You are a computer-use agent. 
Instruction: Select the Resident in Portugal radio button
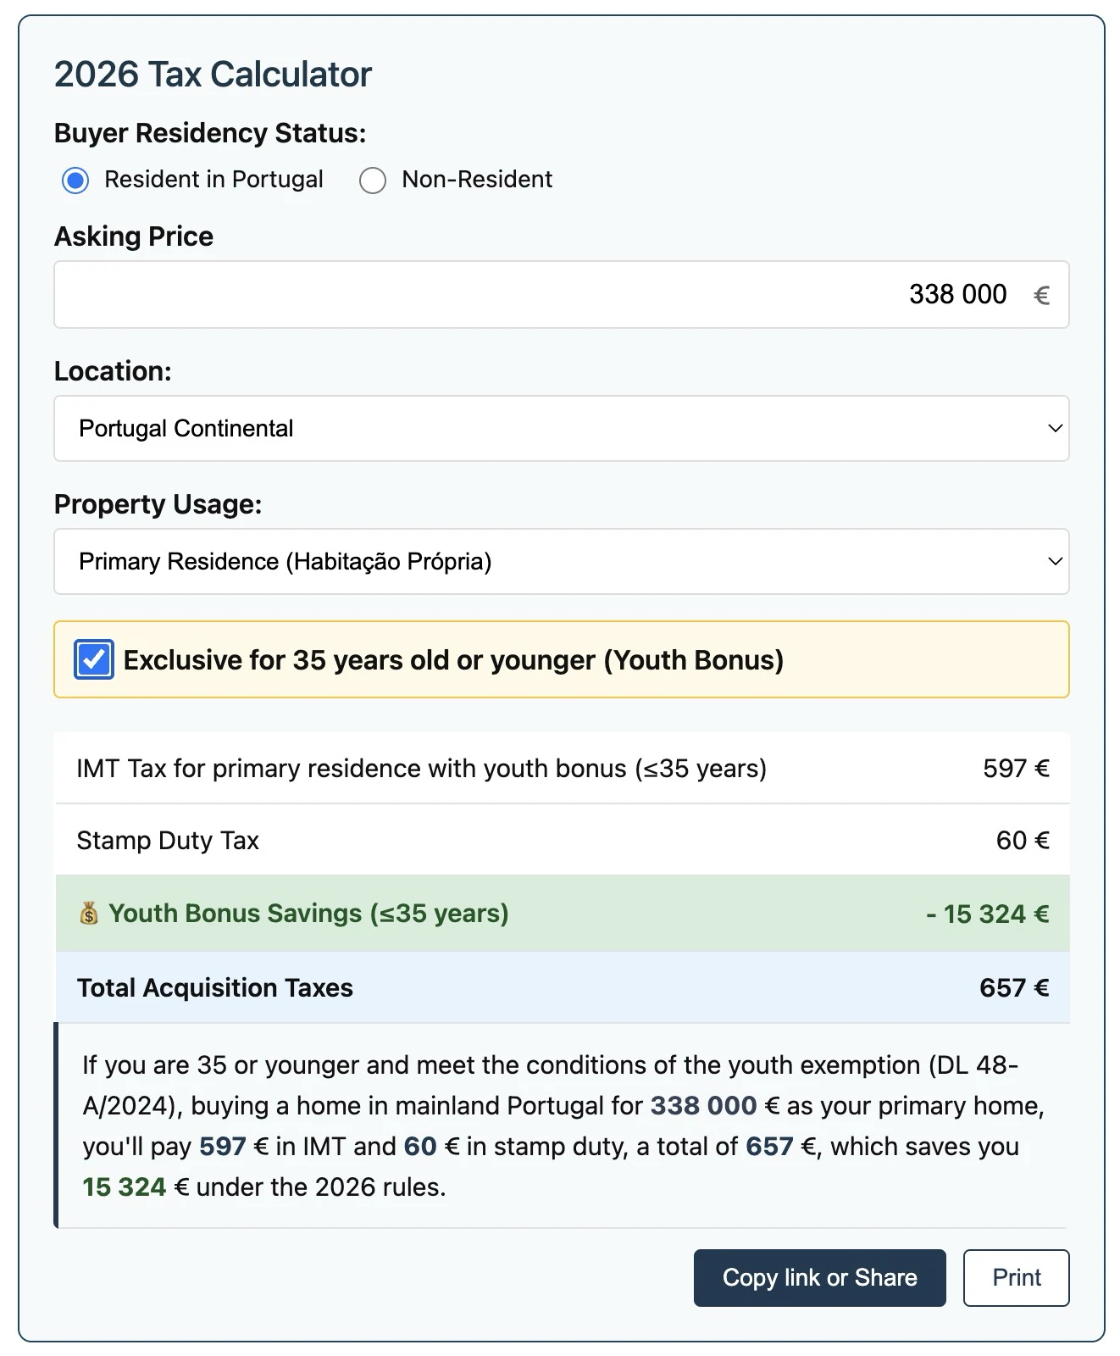[x=75, y=181]
